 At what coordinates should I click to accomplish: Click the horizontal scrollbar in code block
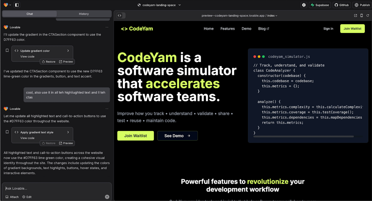[304, 137]
